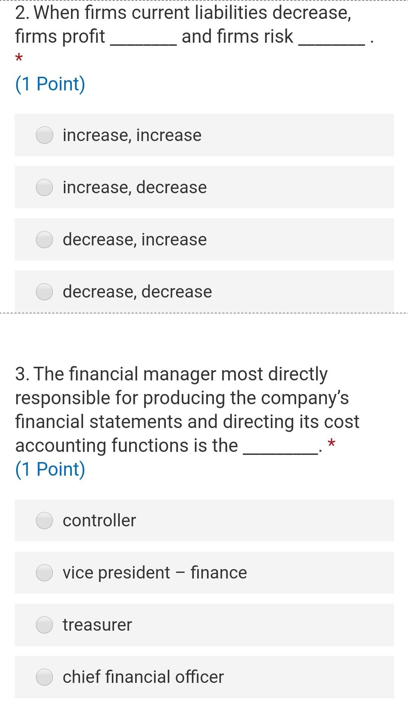Click the "increase, decrease" answer label text
Screen dimensions: 408x712
coord(135,188)
